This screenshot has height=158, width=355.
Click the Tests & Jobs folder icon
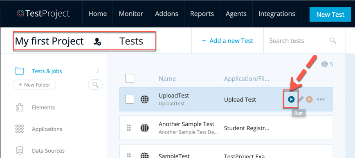pyautogui.click(x=20, y=71)
